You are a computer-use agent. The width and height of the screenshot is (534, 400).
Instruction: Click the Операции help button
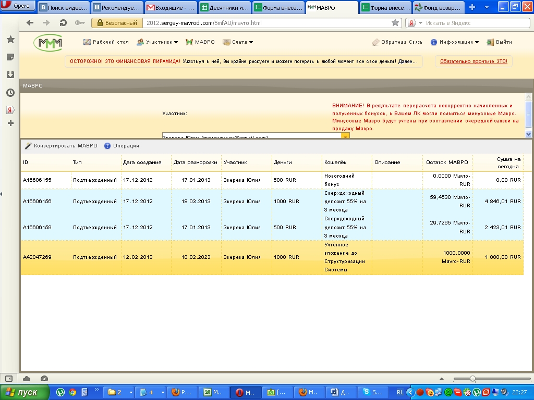122,146
